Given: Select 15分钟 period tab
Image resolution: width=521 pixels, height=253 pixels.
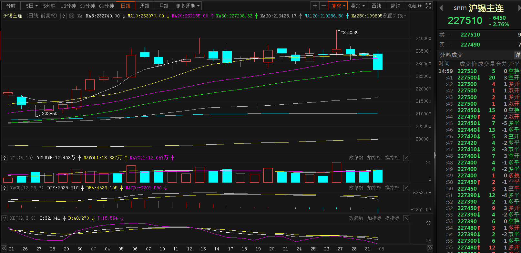Looking at the screenshot, I should (x=68, y=6).
